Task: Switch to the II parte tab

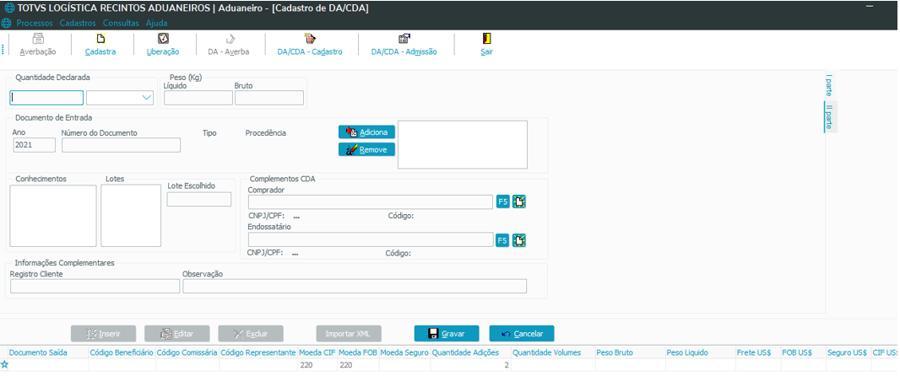Action: (x=830, y=117)
